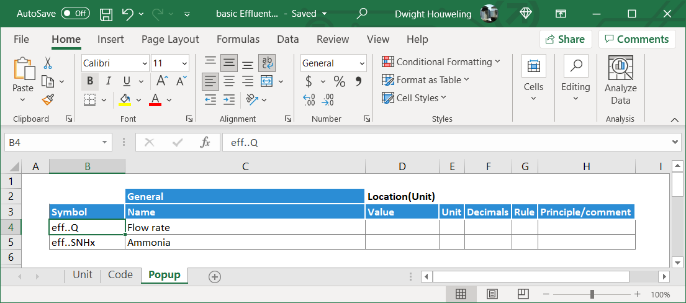Screen dimensions: 686x303
Task: Click the Cut scissors icon
Action: [x=48, y=63]
